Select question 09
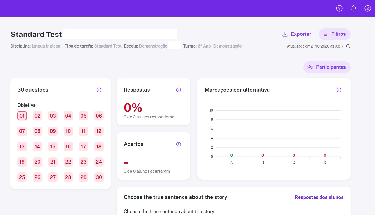375x215 pixels. coord(53,131)
